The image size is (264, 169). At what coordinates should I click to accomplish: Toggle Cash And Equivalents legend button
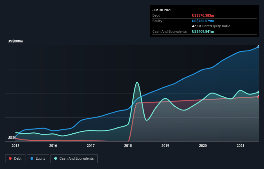pyautogui.click(x=74, y=159)
